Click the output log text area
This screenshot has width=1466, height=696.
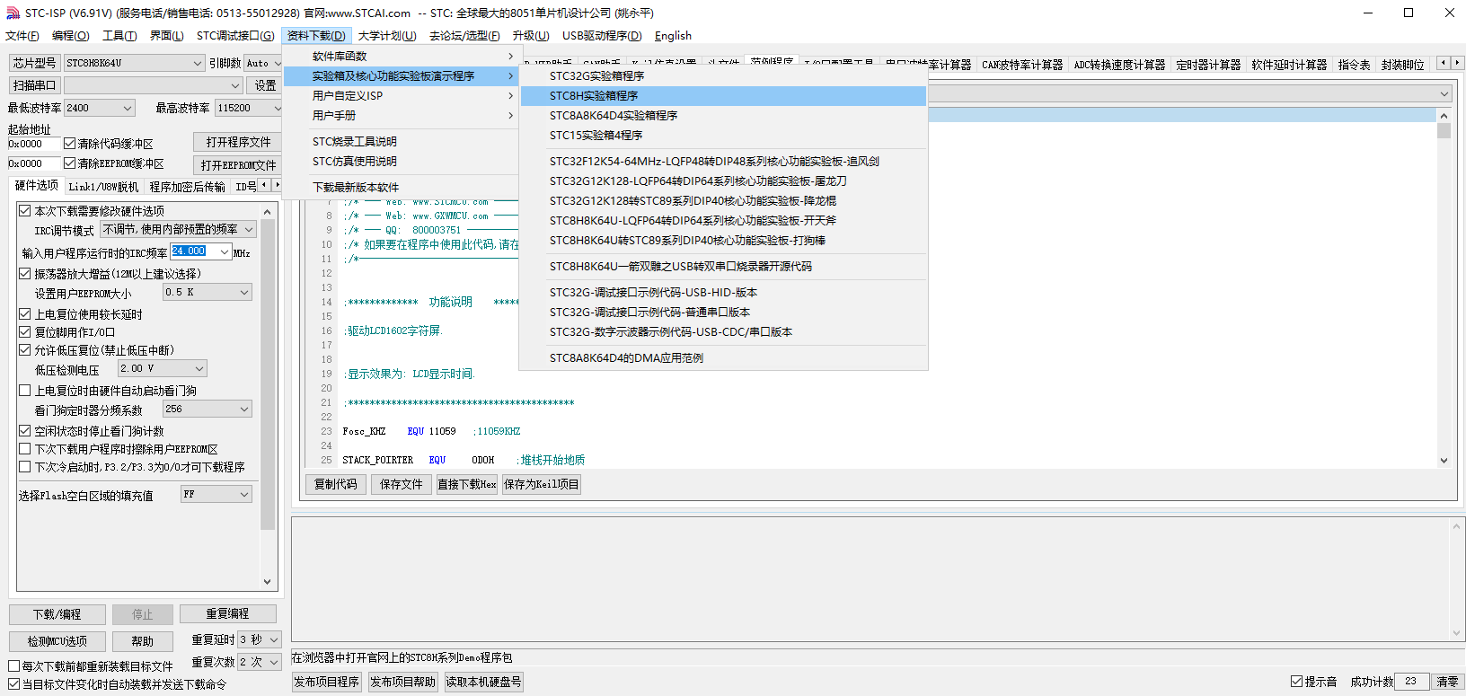870,579
